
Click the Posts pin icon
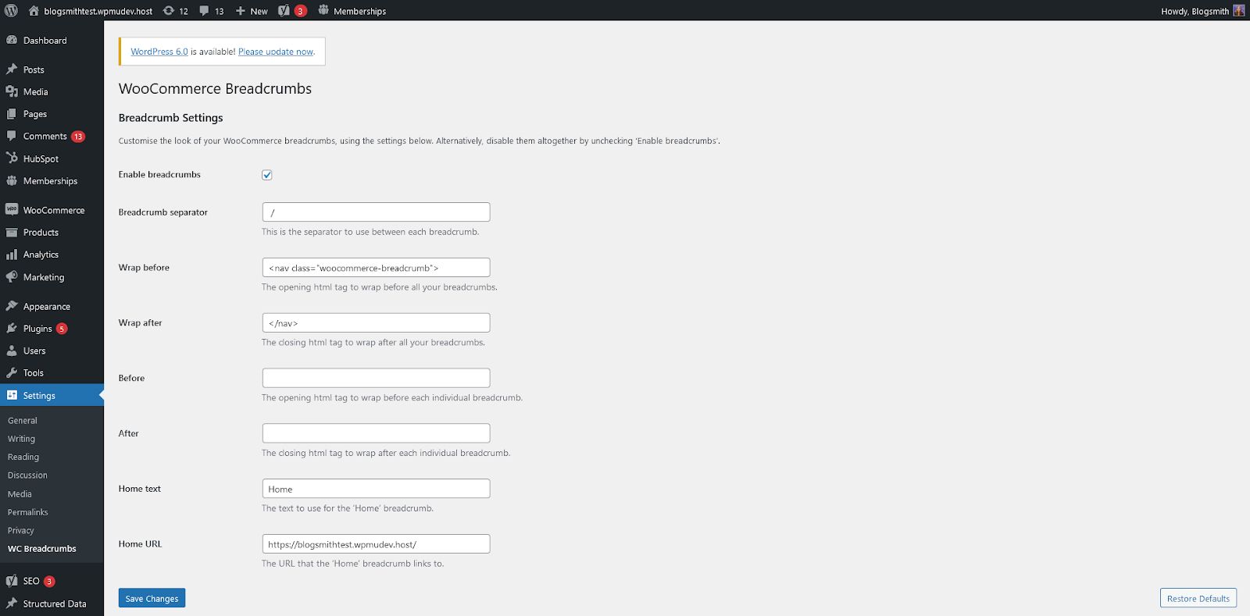click(12, 69)
